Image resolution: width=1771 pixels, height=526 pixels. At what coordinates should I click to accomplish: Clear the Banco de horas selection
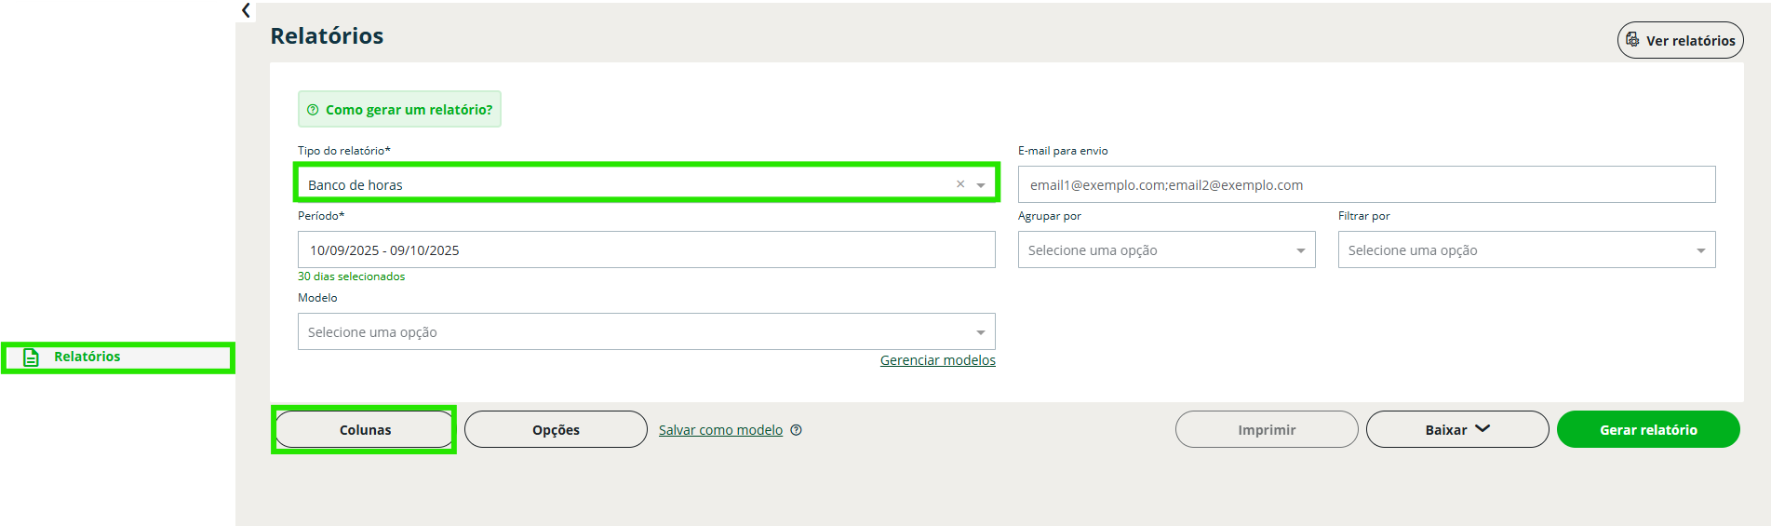click(x=960, y=184)
